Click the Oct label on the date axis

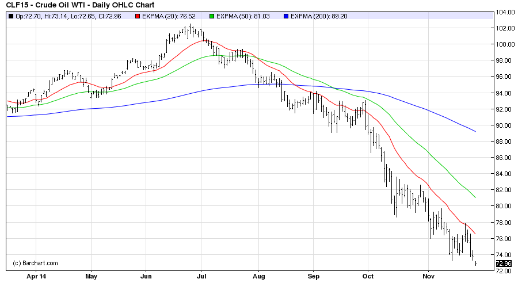(x=368, y=276)
